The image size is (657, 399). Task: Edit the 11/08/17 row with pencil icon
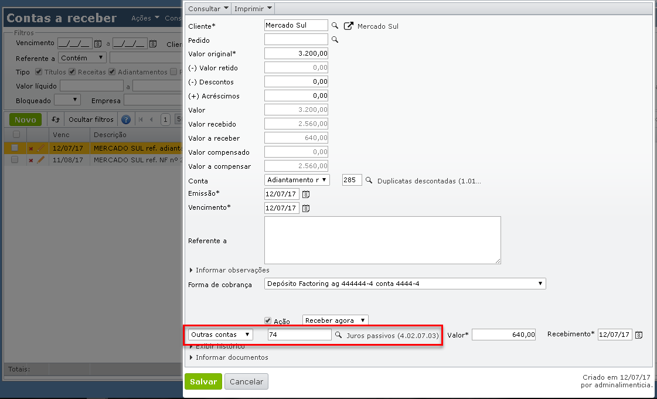40,160
